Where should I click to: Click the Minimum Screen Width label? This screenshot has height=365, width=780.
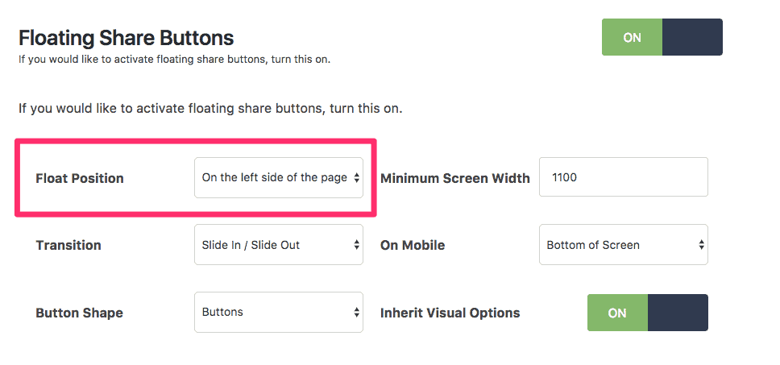point(454,178)
